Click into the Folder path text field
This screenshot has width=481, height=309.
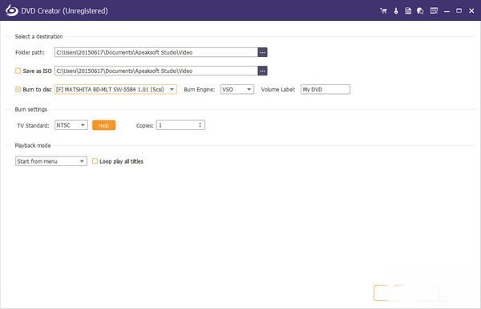[x=156, y=52]
